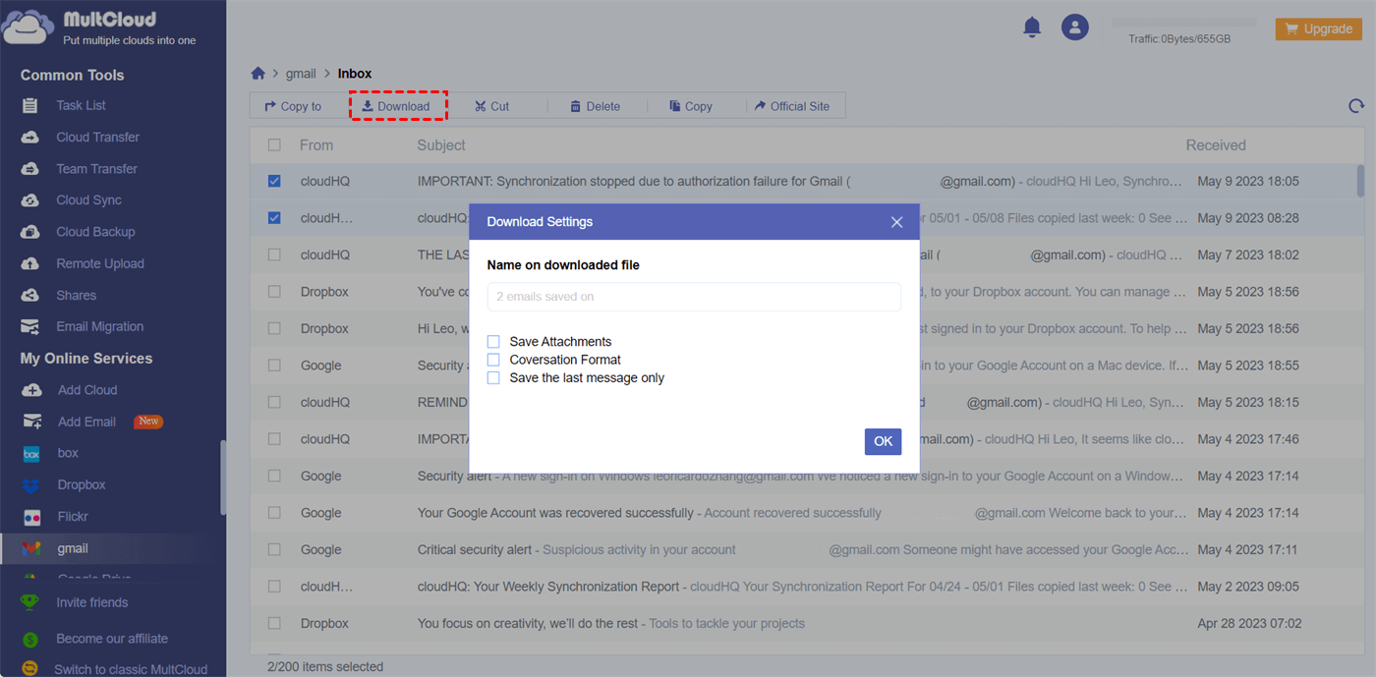Click the email list vertical scrollbar
The height and width of the screenshot is (677, 1376).
tap(1361, 181)
